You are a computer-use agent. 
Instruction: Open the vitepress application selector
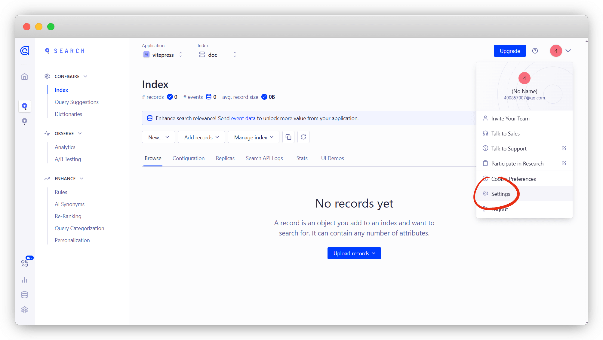click(163, 55)
